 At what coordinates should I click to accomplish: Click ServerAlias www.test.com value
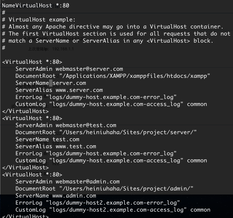click(x=76, y=147)
